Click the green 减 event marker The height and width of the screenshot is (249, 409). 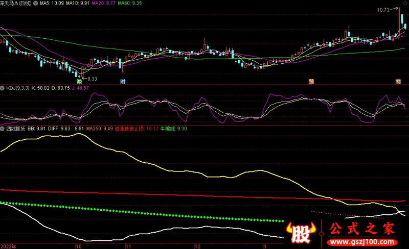(79, 81)
